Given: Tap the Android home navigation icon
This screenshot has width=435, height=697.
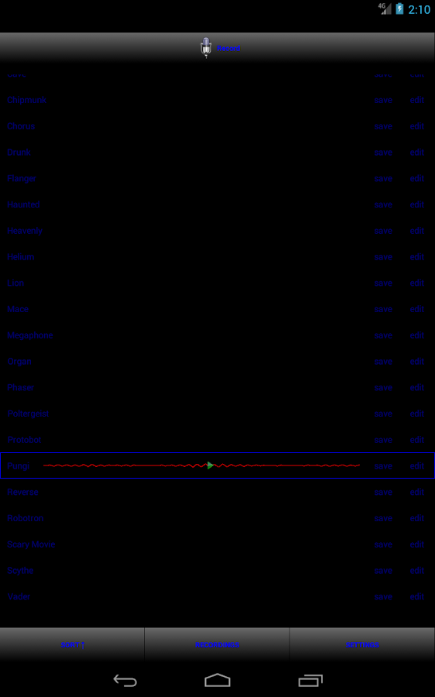Looking at the screenshot, I should click(217, 681).
